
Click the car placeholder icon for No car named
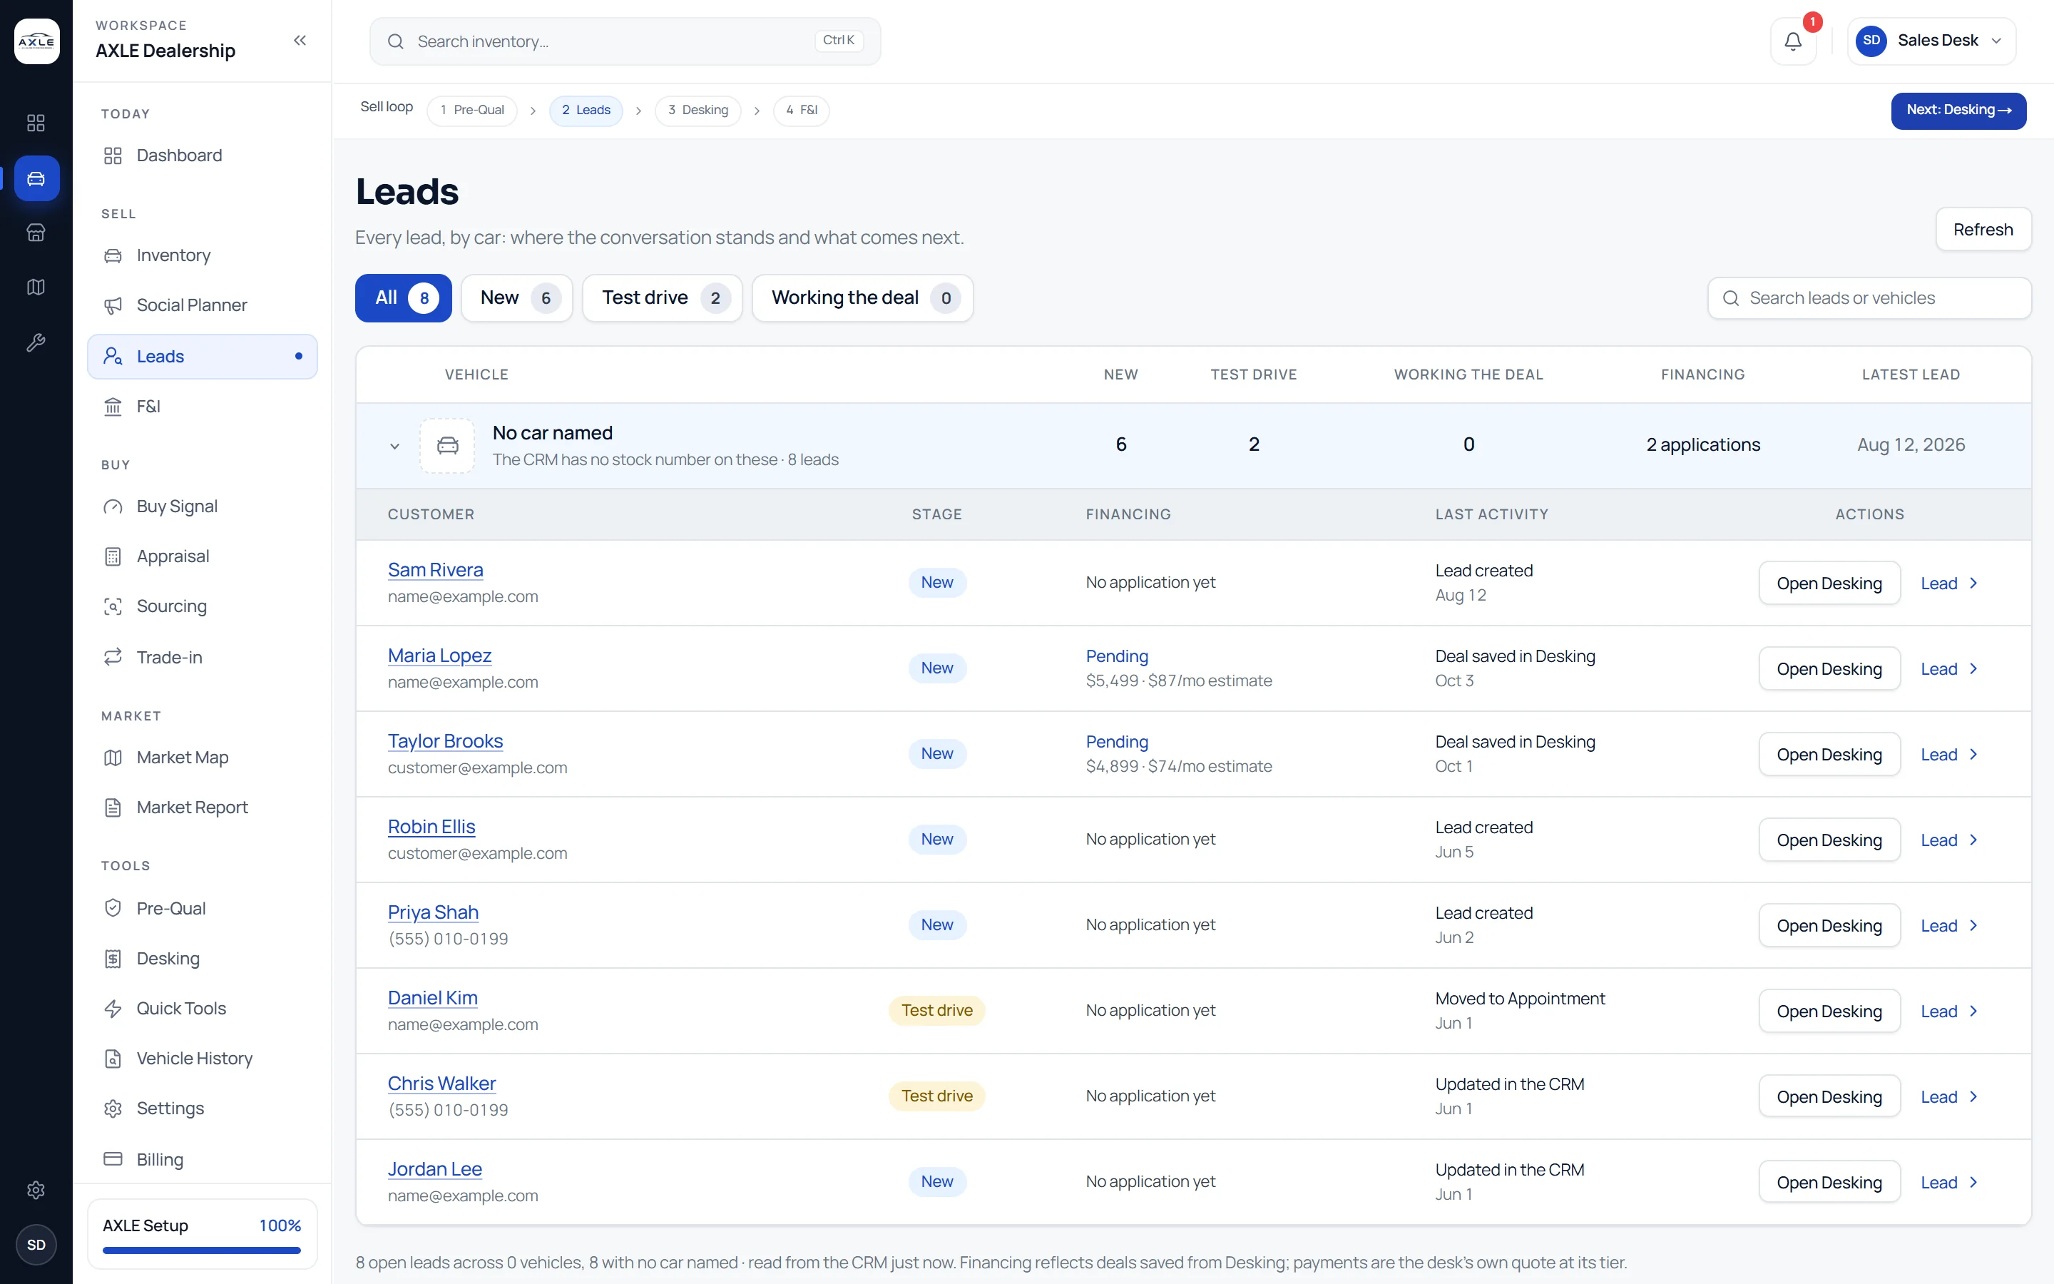point(447,445)
